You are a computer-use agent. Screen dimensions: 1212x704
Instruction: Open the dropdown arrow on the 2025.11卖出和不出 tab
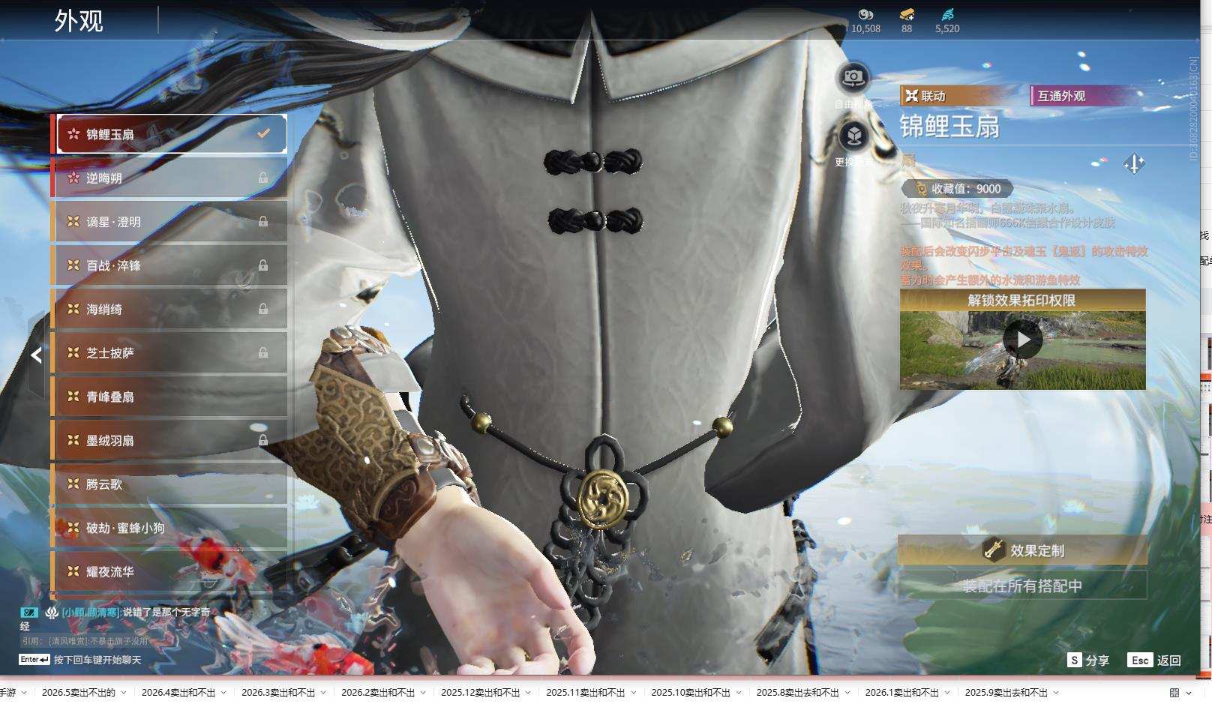[633, 693]
